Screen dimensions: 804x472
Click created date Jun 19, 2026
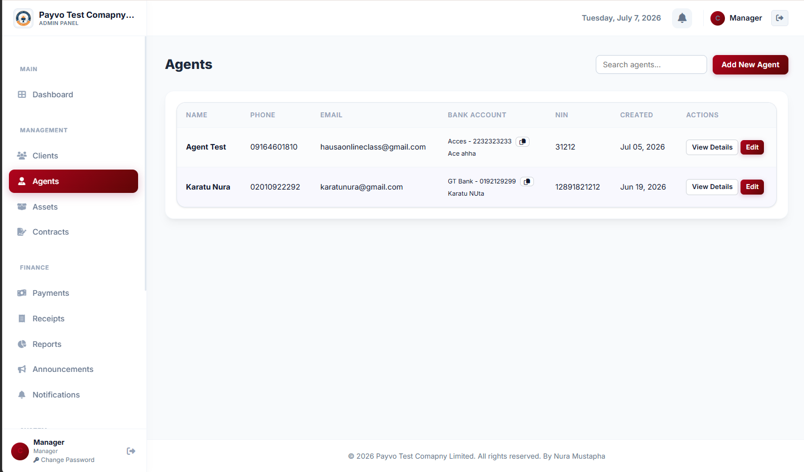643,187
